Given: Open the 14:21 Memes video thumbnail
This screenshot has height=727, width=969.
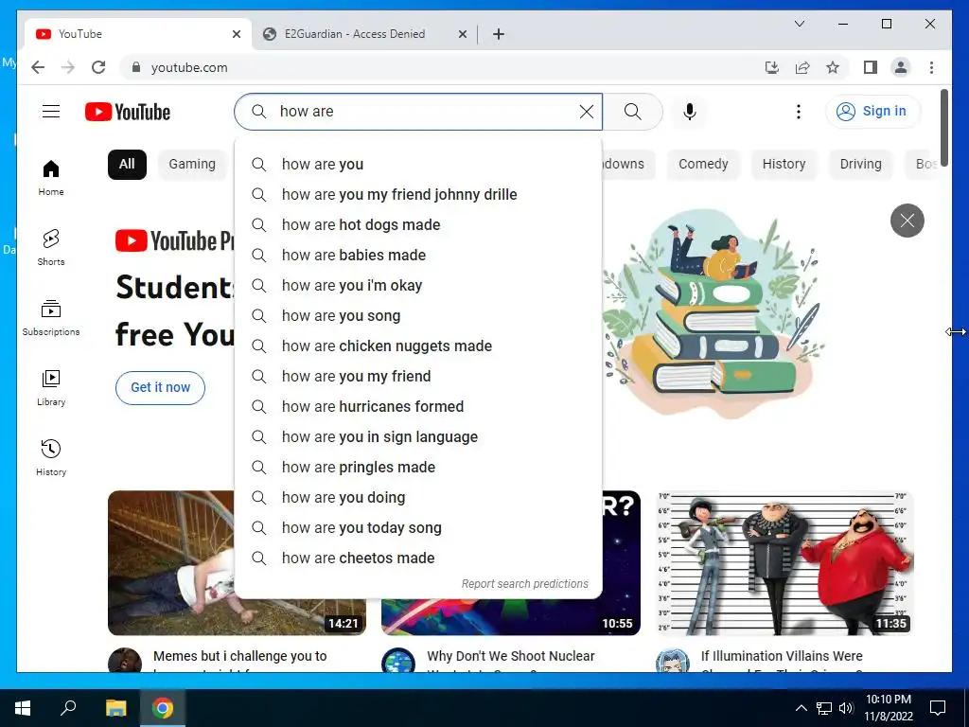Looking at the screenshot, I should pos(170,563).
